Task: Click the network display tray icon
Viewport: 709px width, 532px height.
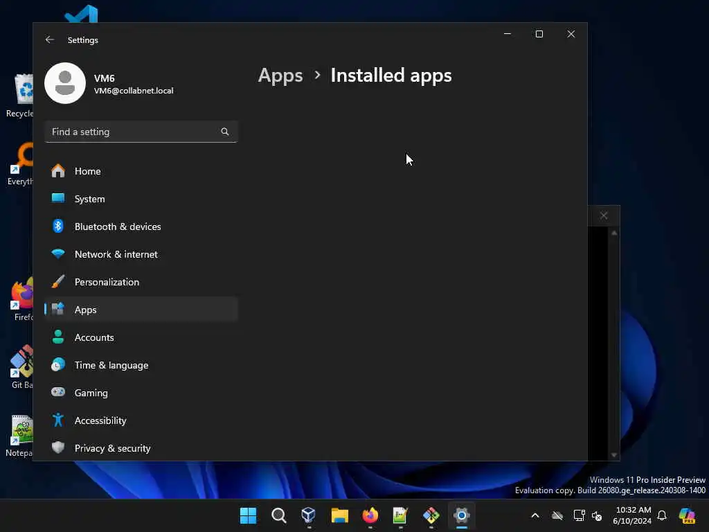Action: point(580,515)
